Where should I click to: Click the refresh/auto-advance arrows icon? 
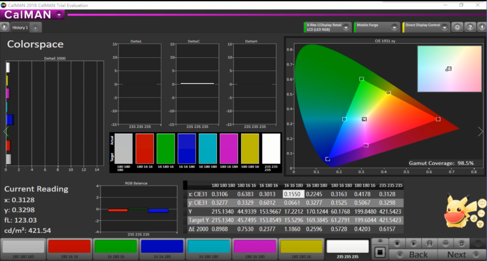tap(462, 243)
